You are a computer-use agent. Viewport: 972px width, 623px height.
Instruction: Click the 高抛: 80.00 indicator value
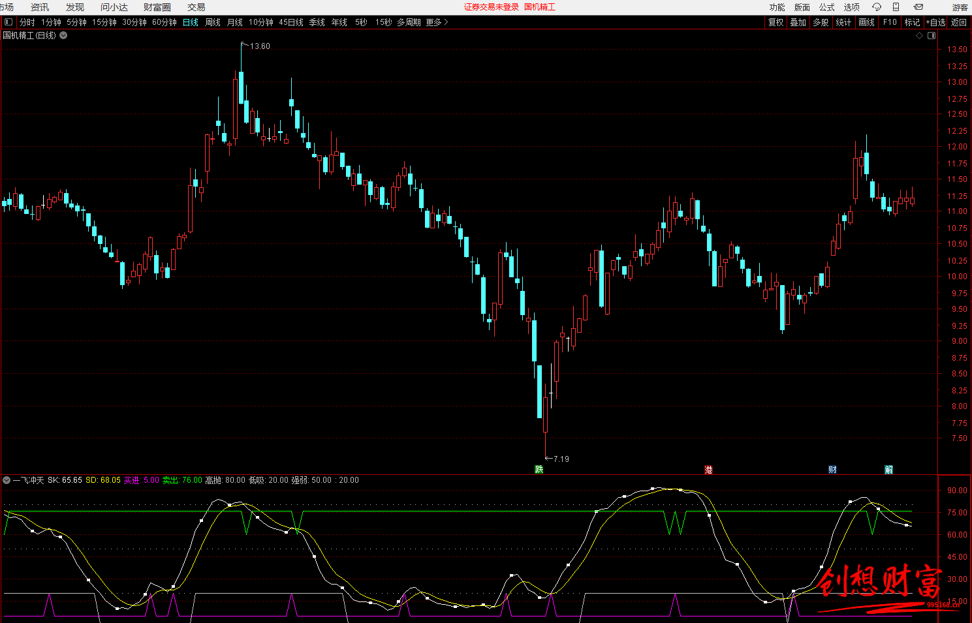coord(225,480)
